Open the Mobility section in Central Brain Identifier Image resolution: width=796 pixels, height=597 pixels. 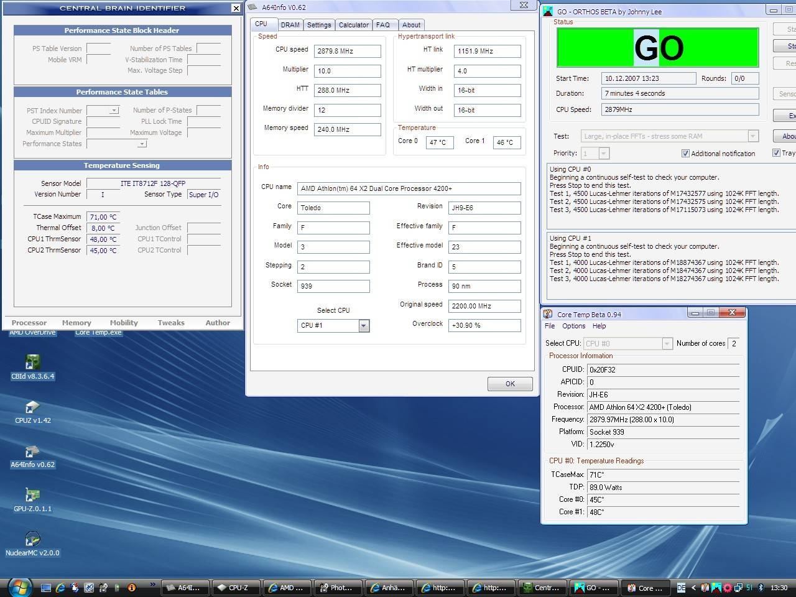[x=124, y=323]
